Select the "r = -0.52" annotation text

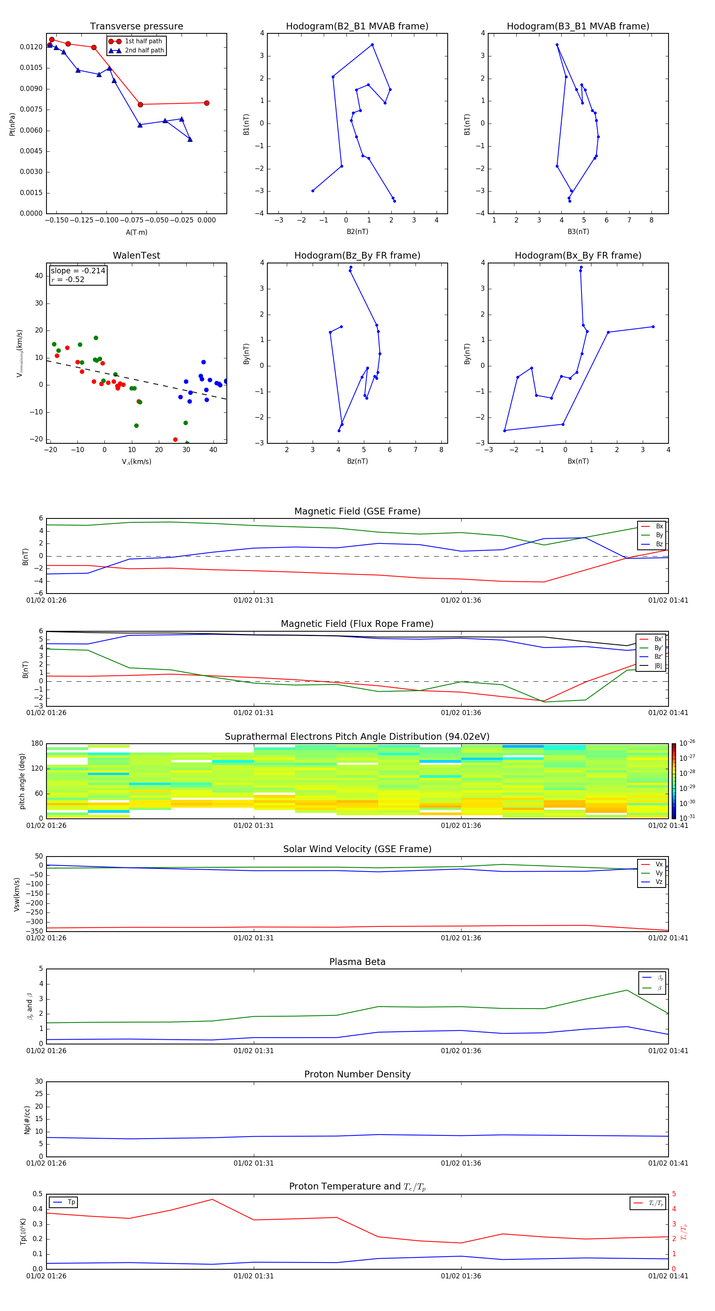(x=68, y=279)
